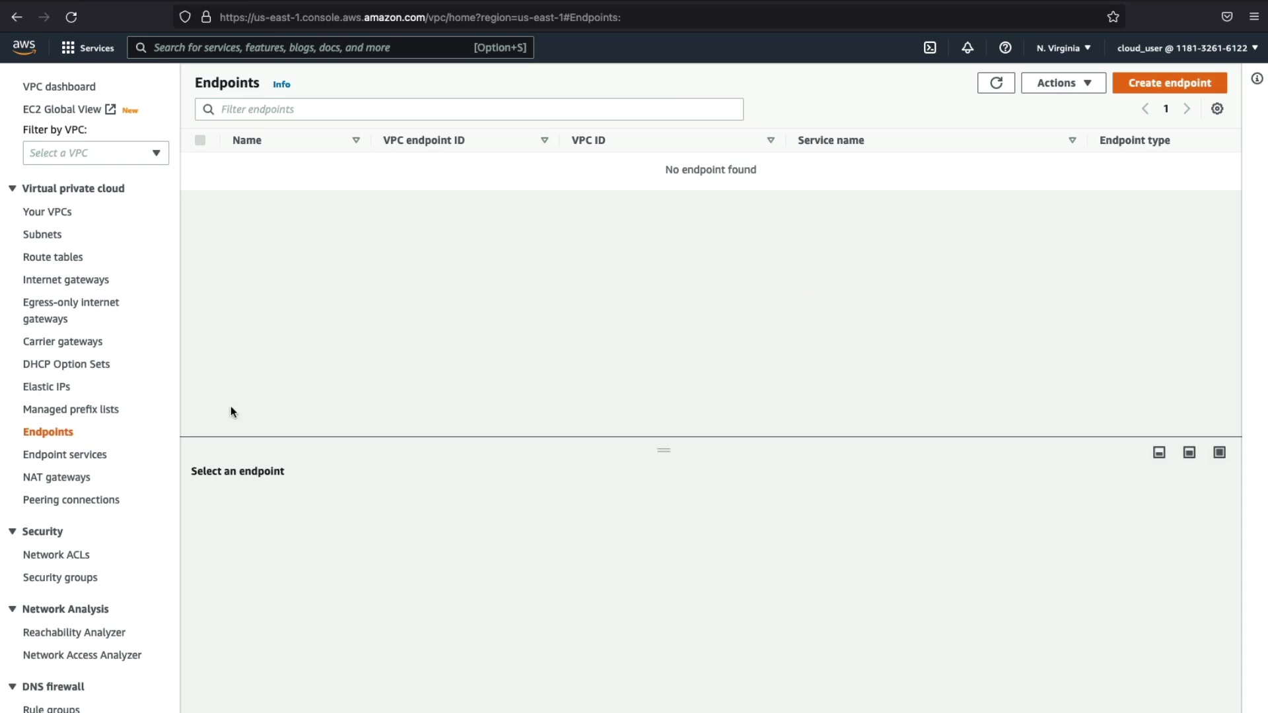This screenshot has width=1268, height=713.
Task: Open the Actions dropdown menu
Action: [x=1063, y=83]
